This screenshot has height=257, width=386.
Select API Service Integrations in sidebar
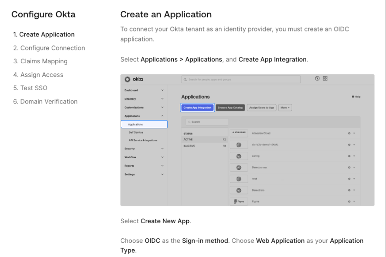(x=143, y=140)
